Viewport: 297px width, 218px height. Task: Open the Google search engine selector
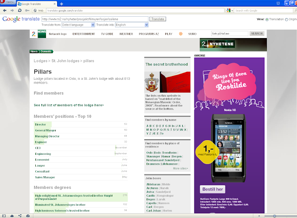click(230, 11)
